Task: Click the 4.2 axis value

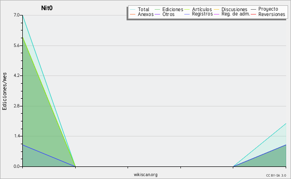Action: tap(16, 75)
